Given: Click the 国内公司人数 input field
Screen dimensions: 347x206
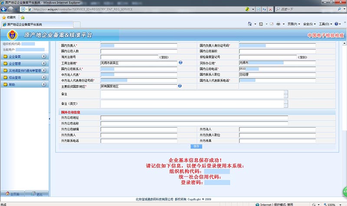Looking at the screenshot, I should tap(139, 51).
